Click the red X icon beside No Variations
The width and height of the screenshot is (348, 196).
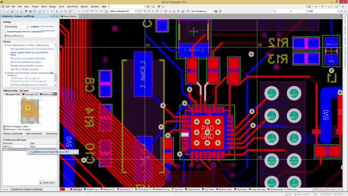coord(220,11)
